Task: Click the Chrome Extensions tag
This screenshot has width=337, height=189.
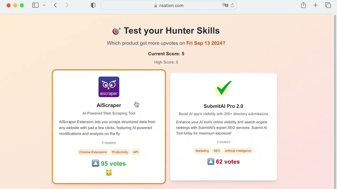Action: [93, 152]
